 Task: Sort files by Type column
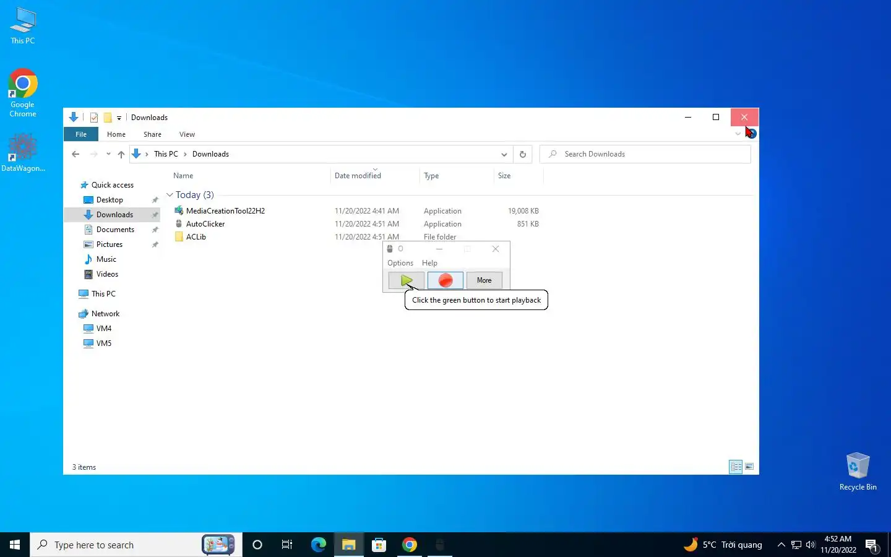pos(431,176)
